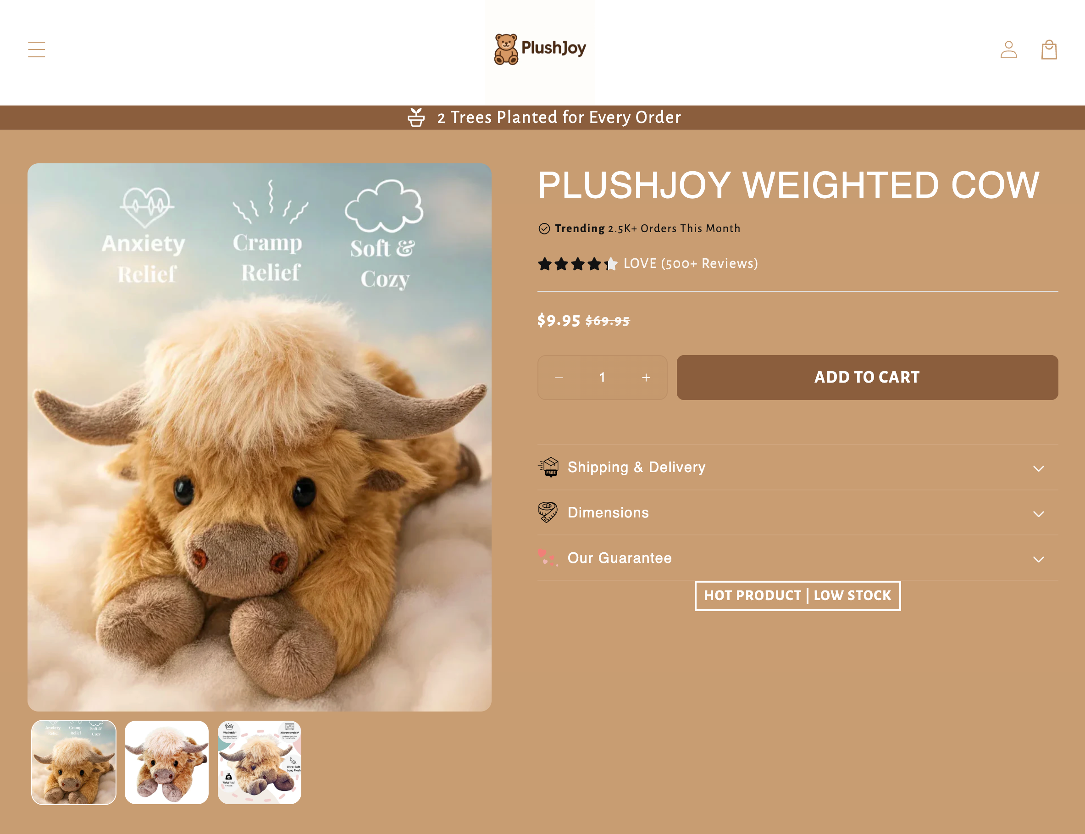The image size is (1085, 834).
Task: Expand the Our Guarantee section
Action: tap(798, 557)
